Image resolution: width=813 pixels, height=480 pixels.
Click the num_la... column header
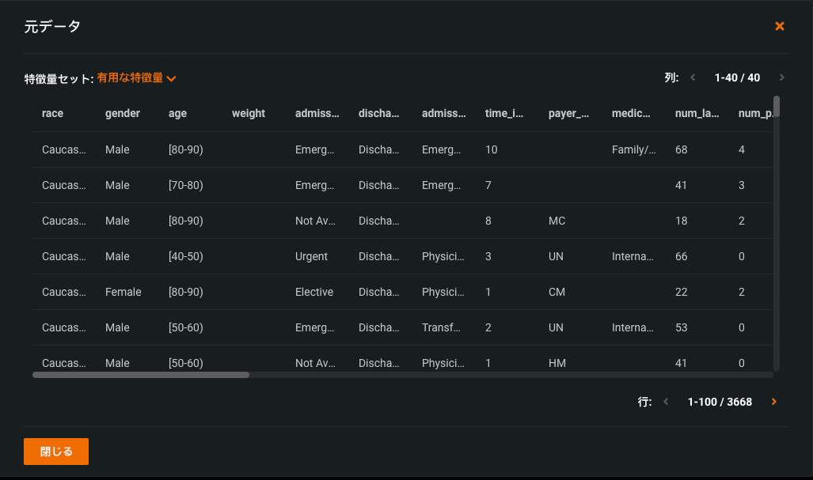[697, 114]
